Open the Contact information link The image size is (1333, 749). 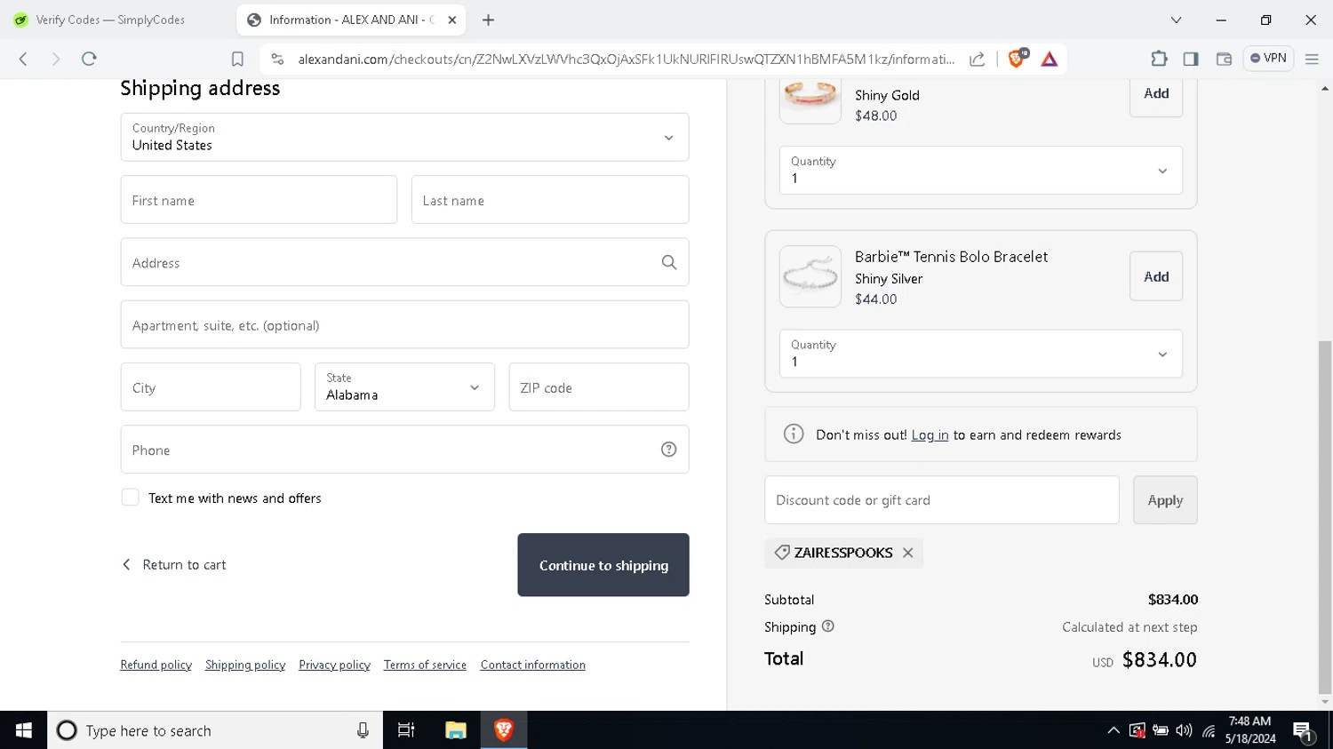533,665
